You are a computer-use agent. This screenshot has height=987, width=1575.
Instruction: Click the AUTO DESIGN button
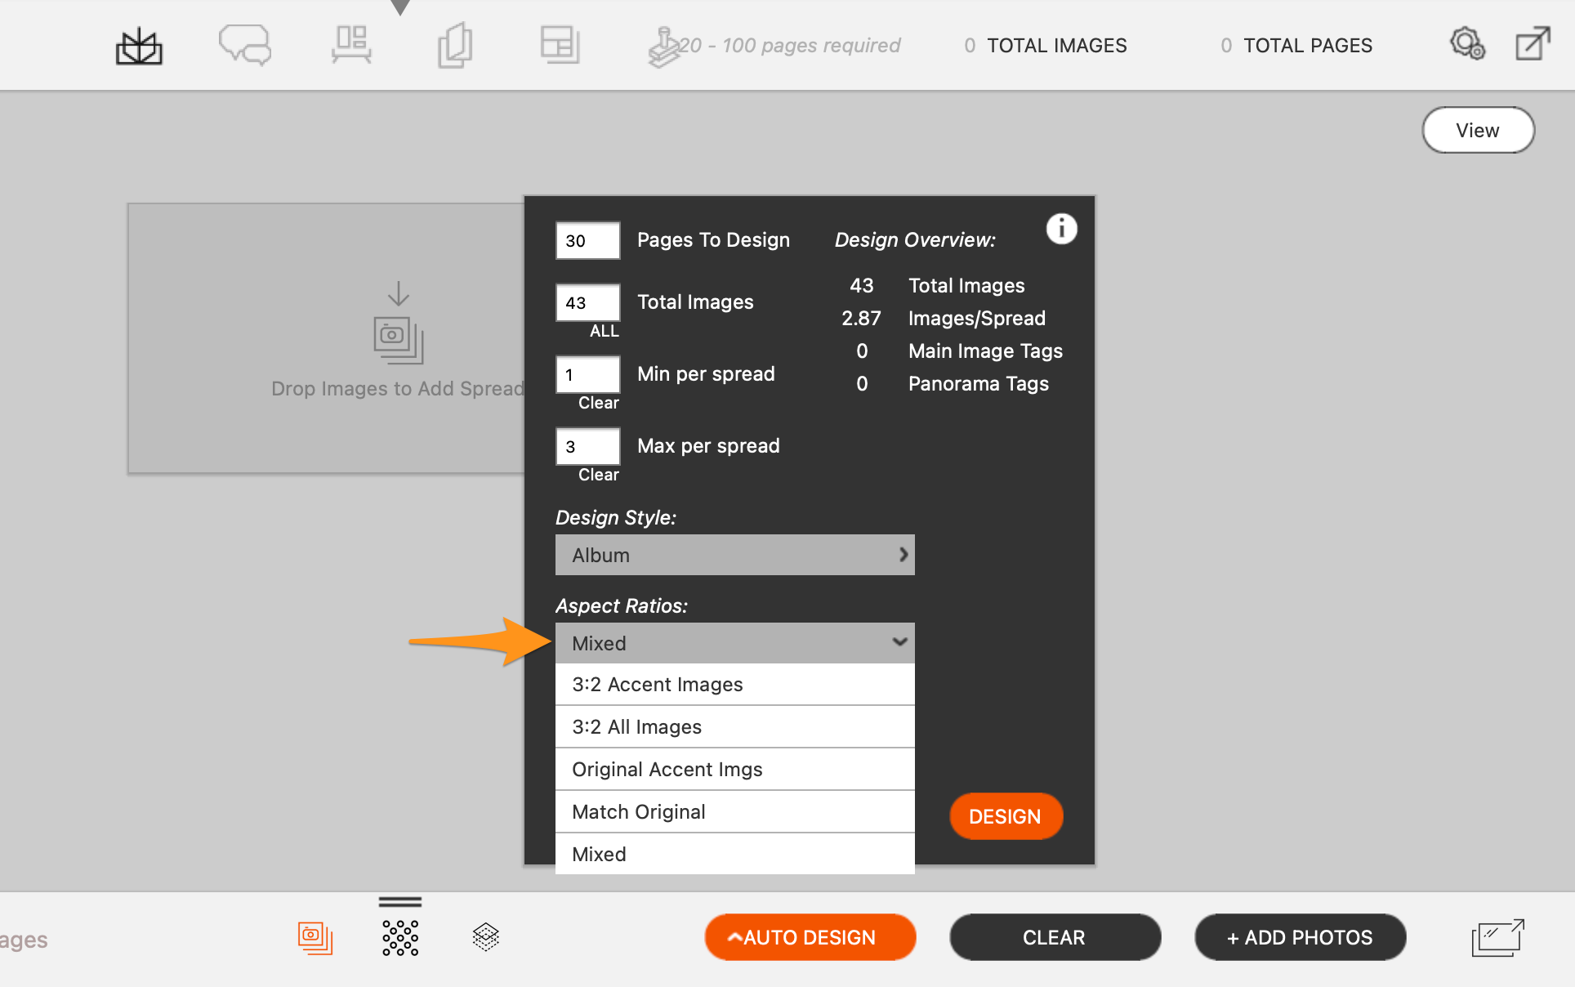810,937
